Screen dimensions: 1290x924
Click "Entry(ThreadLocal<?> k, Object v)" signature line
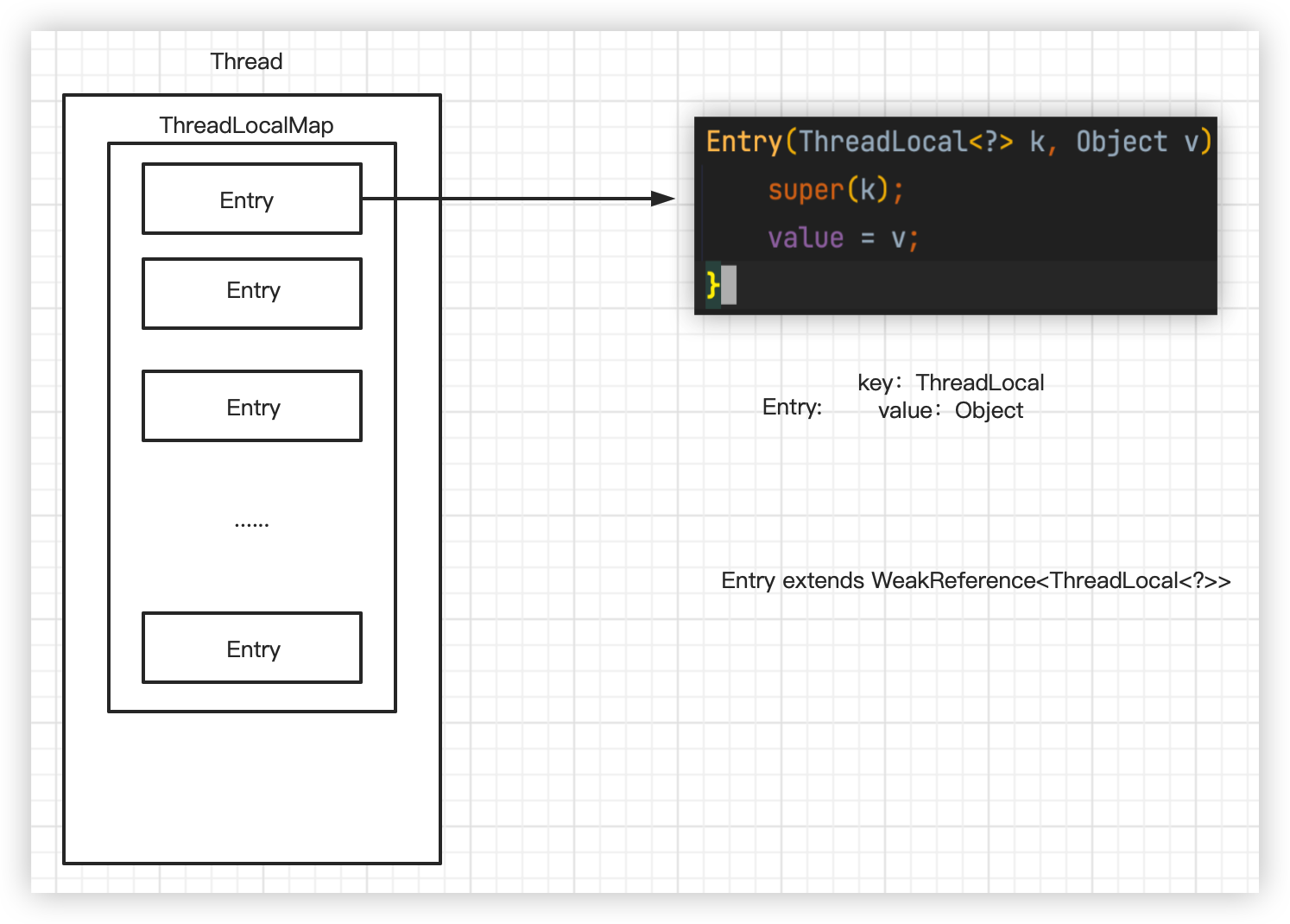pos(959,141)
